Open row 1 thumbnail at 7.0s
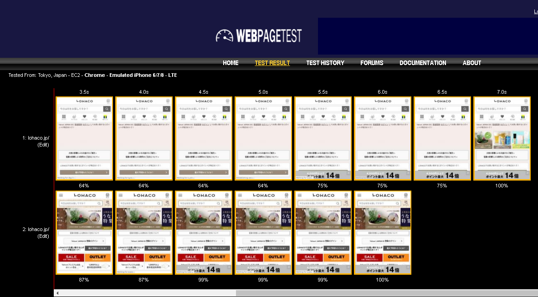538x297 pixels. point(502,138)
